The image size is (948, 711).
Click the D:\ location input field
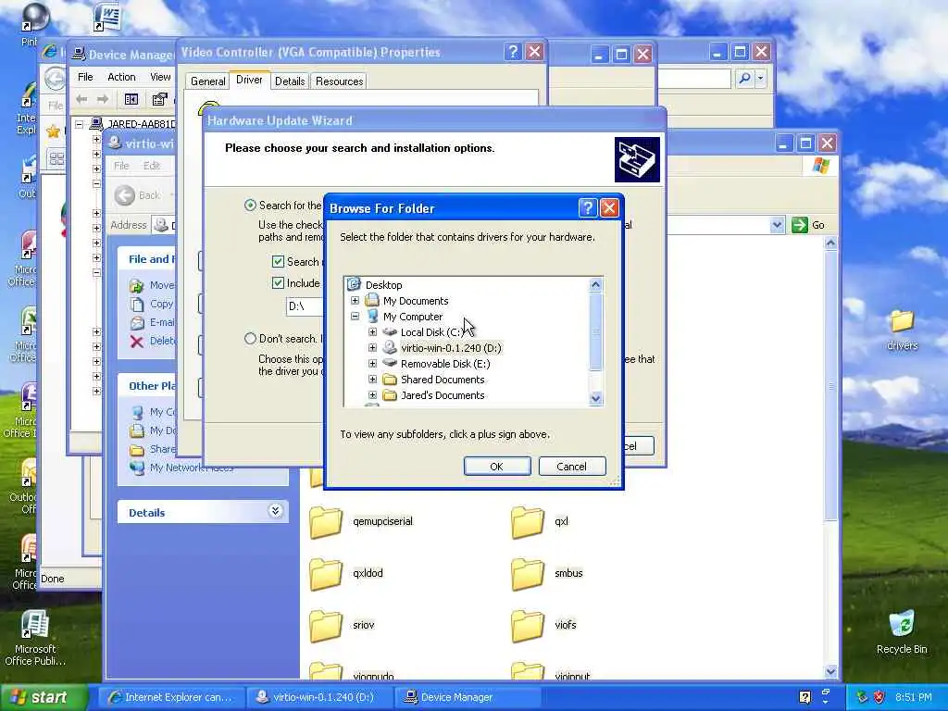[x=306, y=306]
